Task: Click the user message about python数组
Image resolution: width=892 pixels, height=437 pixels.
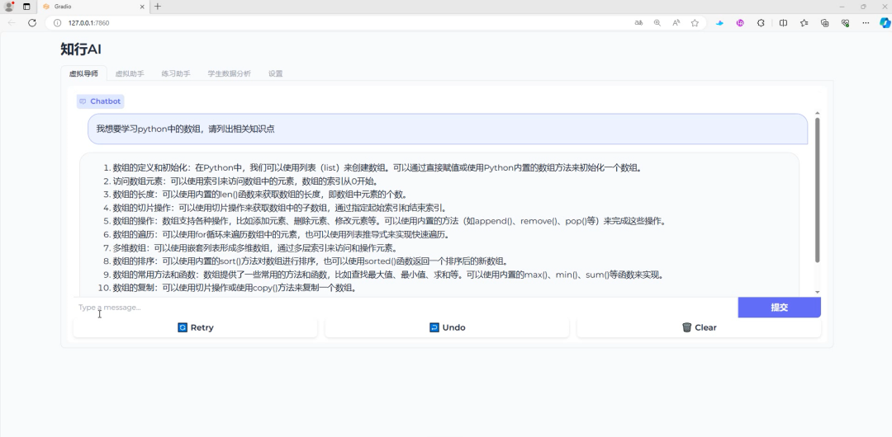Action: pyautogui.click(x=448, y=129)
